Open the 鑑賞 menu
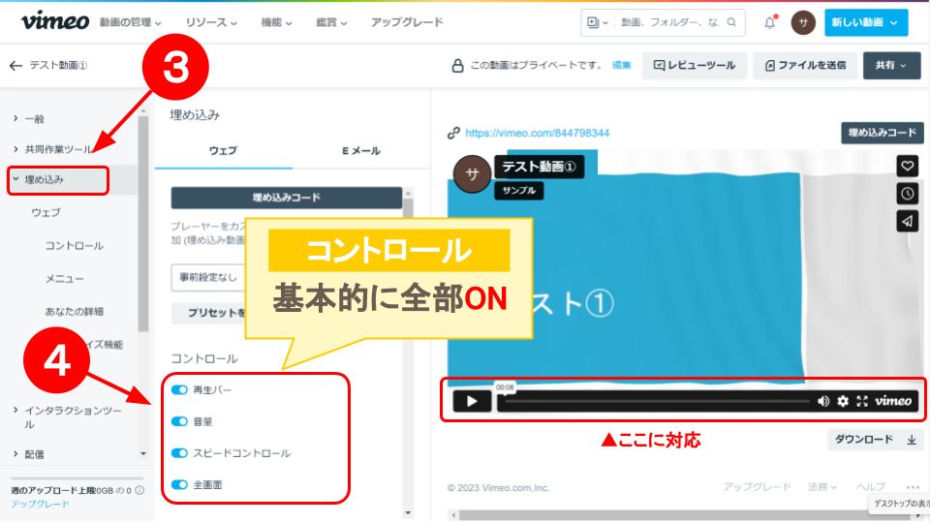930x523 pixels. (x=331, y=22)
